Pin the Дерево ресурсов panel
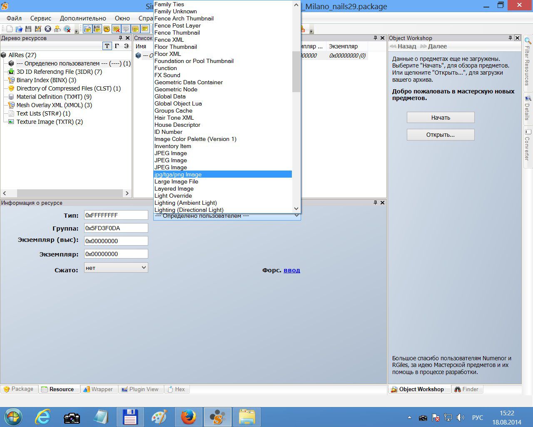Viewport: 533px width, 427px height. tap(120, 38)
